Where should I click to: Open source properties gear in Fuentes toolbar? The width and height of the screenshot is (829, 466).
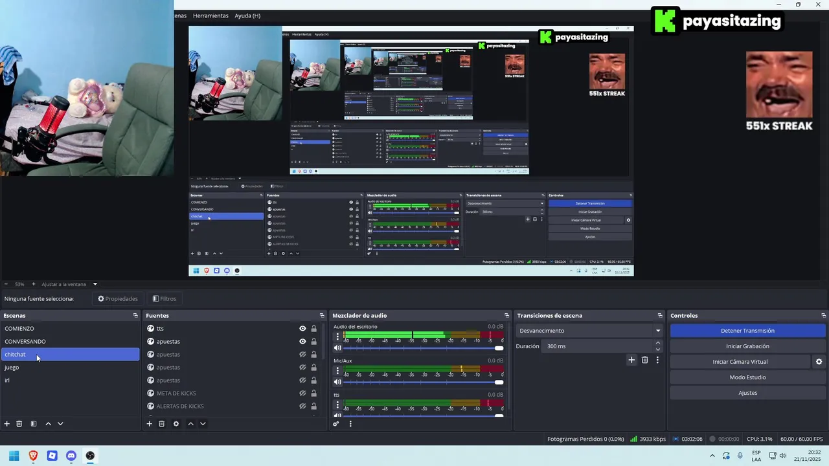[176, 424]
